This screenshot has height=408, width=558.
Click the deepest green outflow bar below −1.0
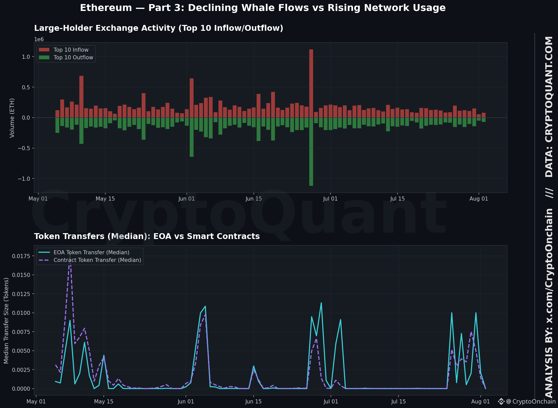pos(311,152)
